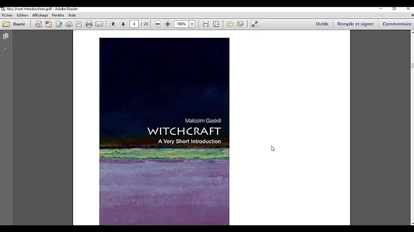This screenshot has height=232, width=414.
Task: Show the attachments paperclip panel
Action: (x=6, y=49)
